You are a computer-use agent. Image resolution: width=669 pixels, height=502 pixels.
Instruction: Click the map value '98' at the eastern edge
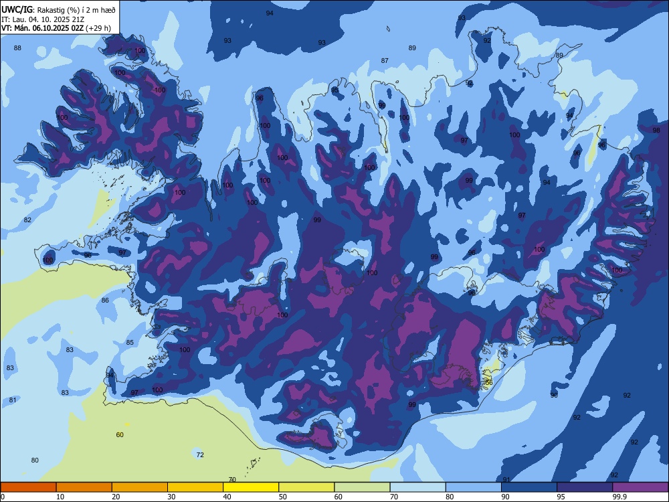656,131
